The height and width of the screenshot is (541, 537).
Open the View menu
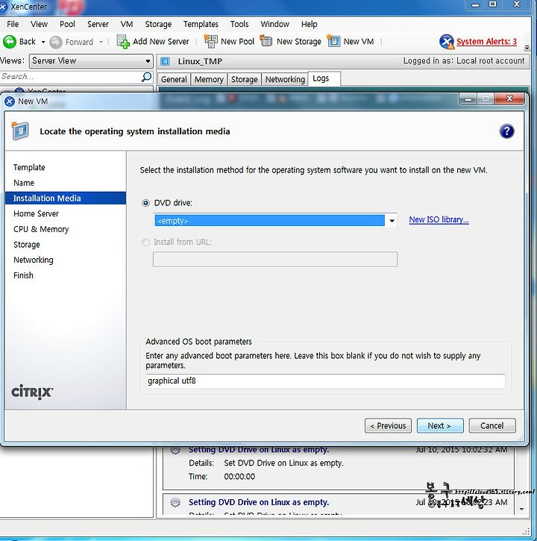pyautogui.click(x=39, y=24)
